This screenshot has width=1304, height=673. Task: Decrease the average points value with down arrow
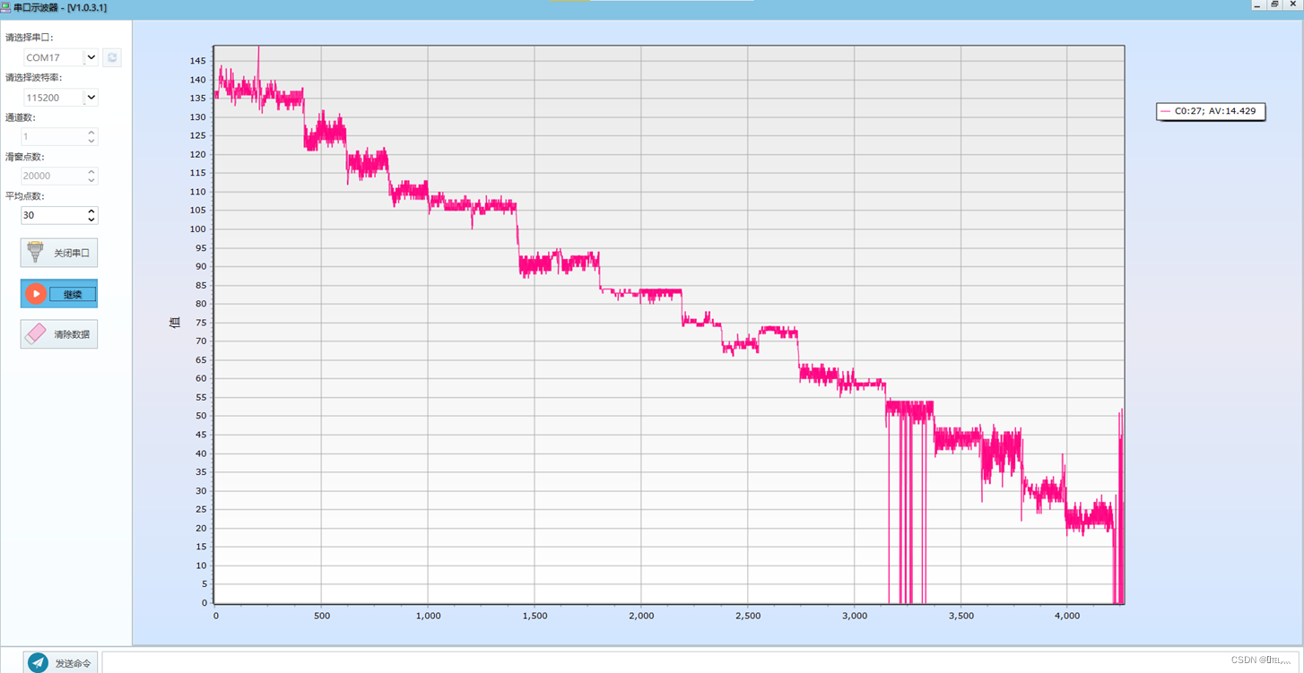tap(91, 220)
